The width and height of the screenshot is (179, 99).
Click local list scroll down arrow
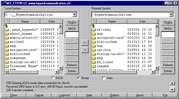61,68
